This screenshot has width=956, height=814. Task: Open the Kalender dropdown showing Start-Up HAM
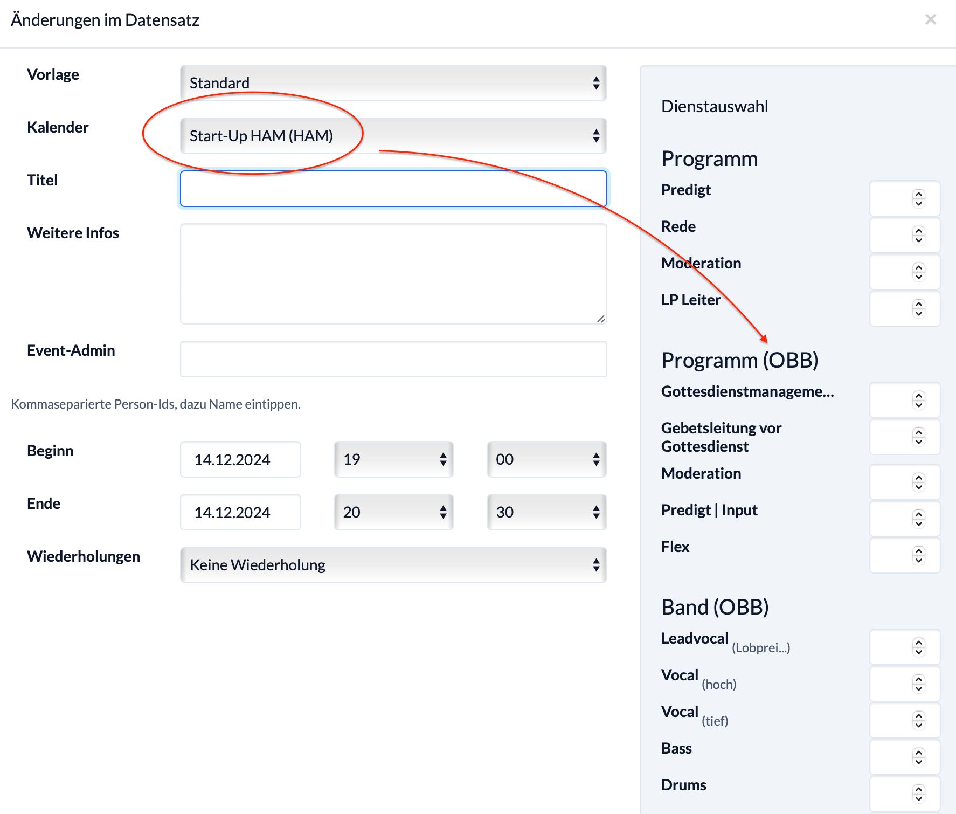(393, 136)
